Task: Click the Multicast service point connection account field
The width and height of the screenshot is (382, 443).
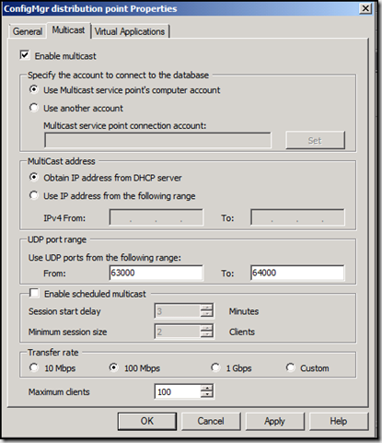Action: [157, 140]
